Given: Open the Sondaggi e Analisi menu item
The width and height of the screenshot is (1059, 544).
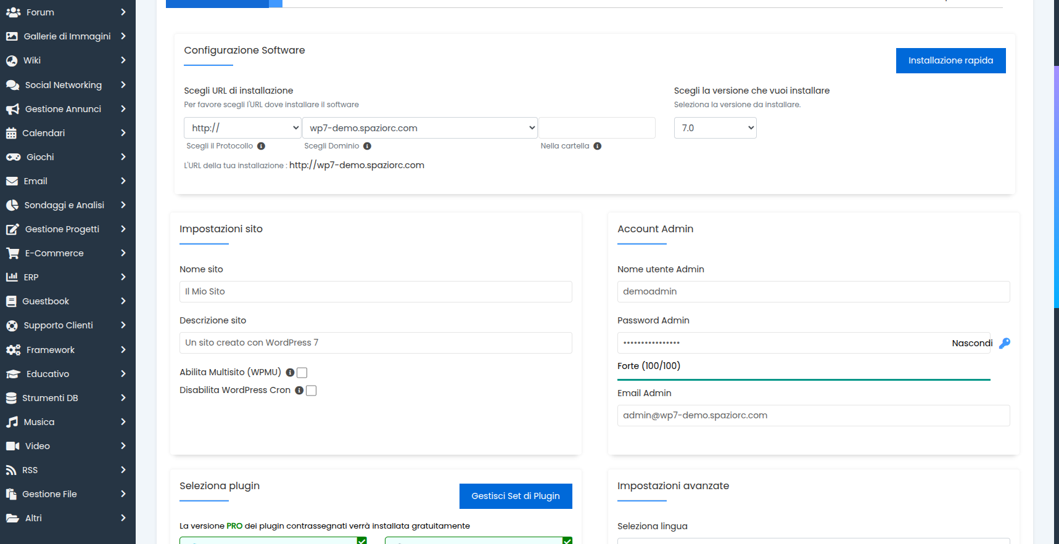Looking at the screenshot, I should pos(68,205).
